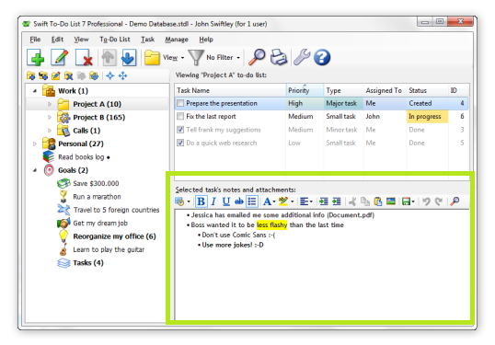Viewport: 495px width, 345px height.
Task: Click the edit to-do list folder pencil icon
Action: point(55,75)
